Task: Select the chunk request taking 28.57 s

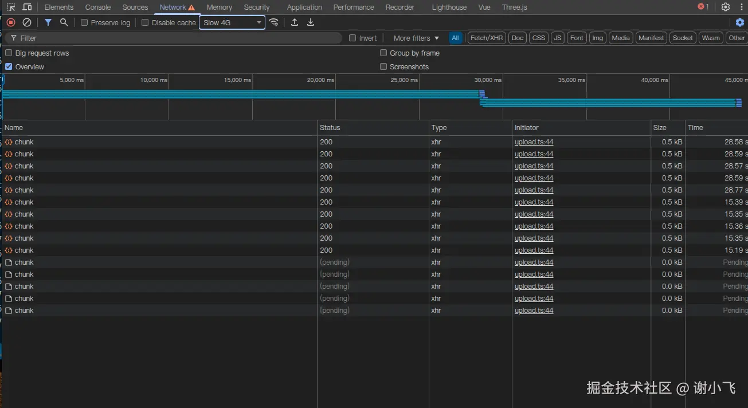Action: click(374, 166)
